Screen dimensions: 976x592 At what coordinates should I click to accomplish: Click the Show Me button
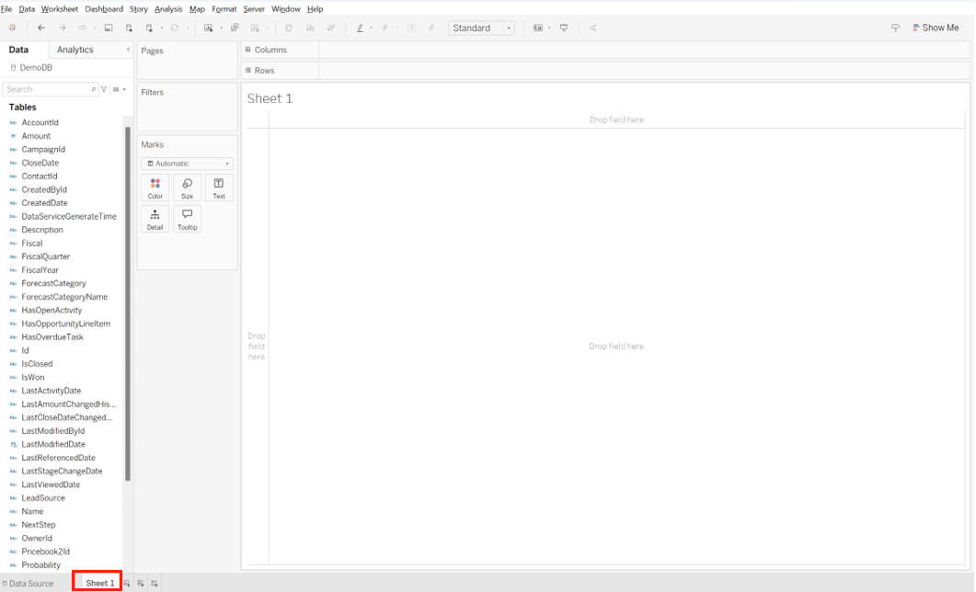[936, 28]
